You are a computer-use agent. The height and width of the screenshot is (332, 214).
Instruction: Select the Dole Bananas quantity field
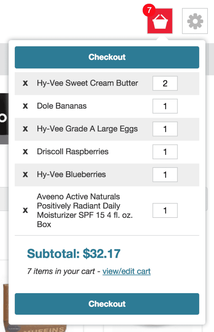(x=165, y=106)
